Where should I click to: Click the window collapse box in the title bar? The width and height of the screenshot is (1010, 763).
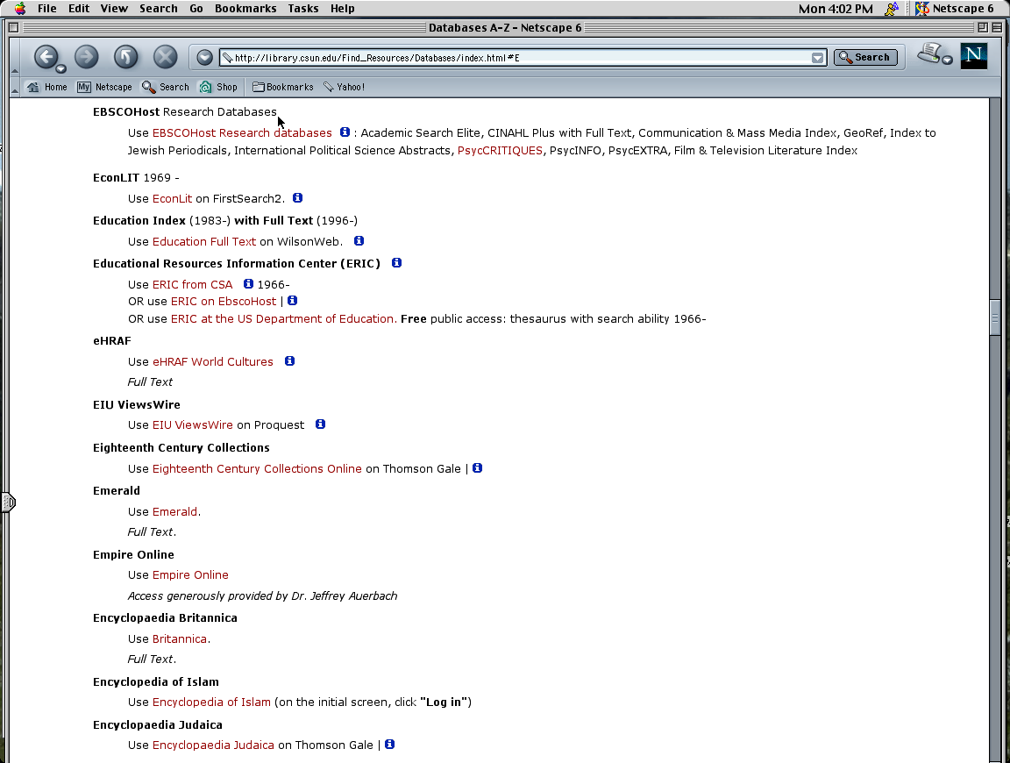997,27
